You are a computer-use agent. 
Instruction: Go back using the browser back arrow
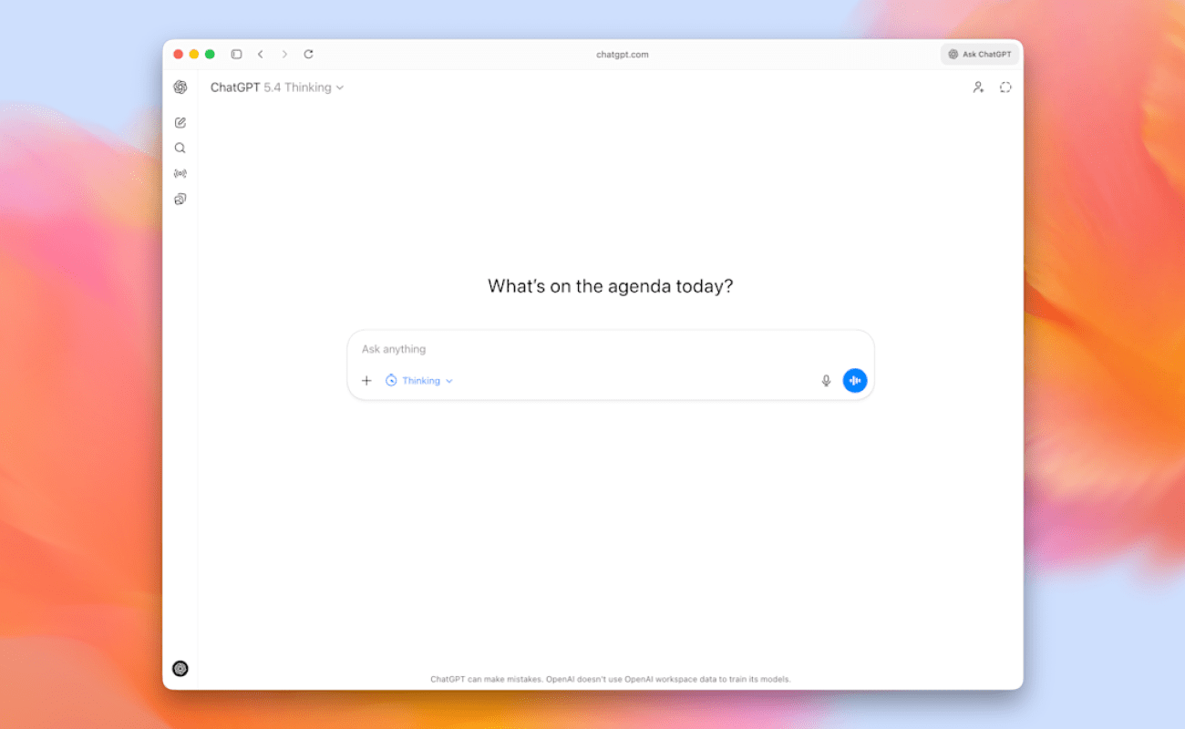[x=261, y=55]
